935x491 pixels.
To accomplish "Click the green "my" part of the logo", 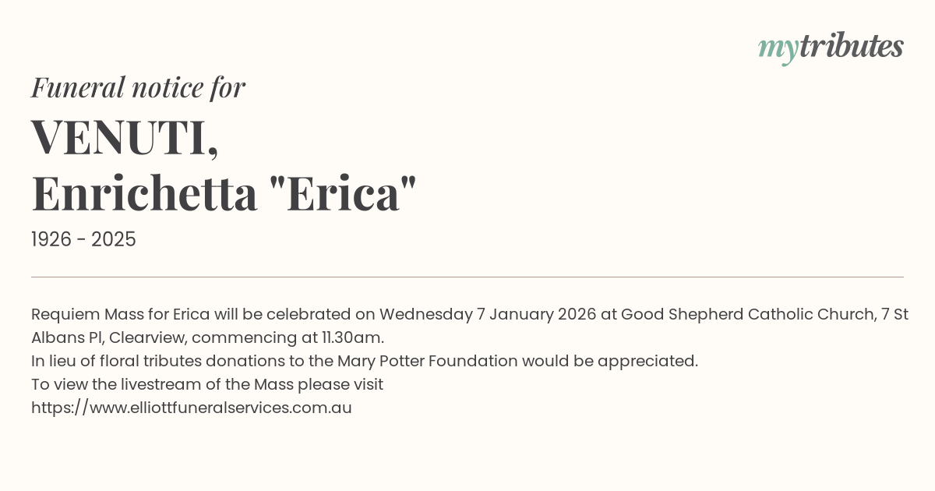I will [777, 48].
